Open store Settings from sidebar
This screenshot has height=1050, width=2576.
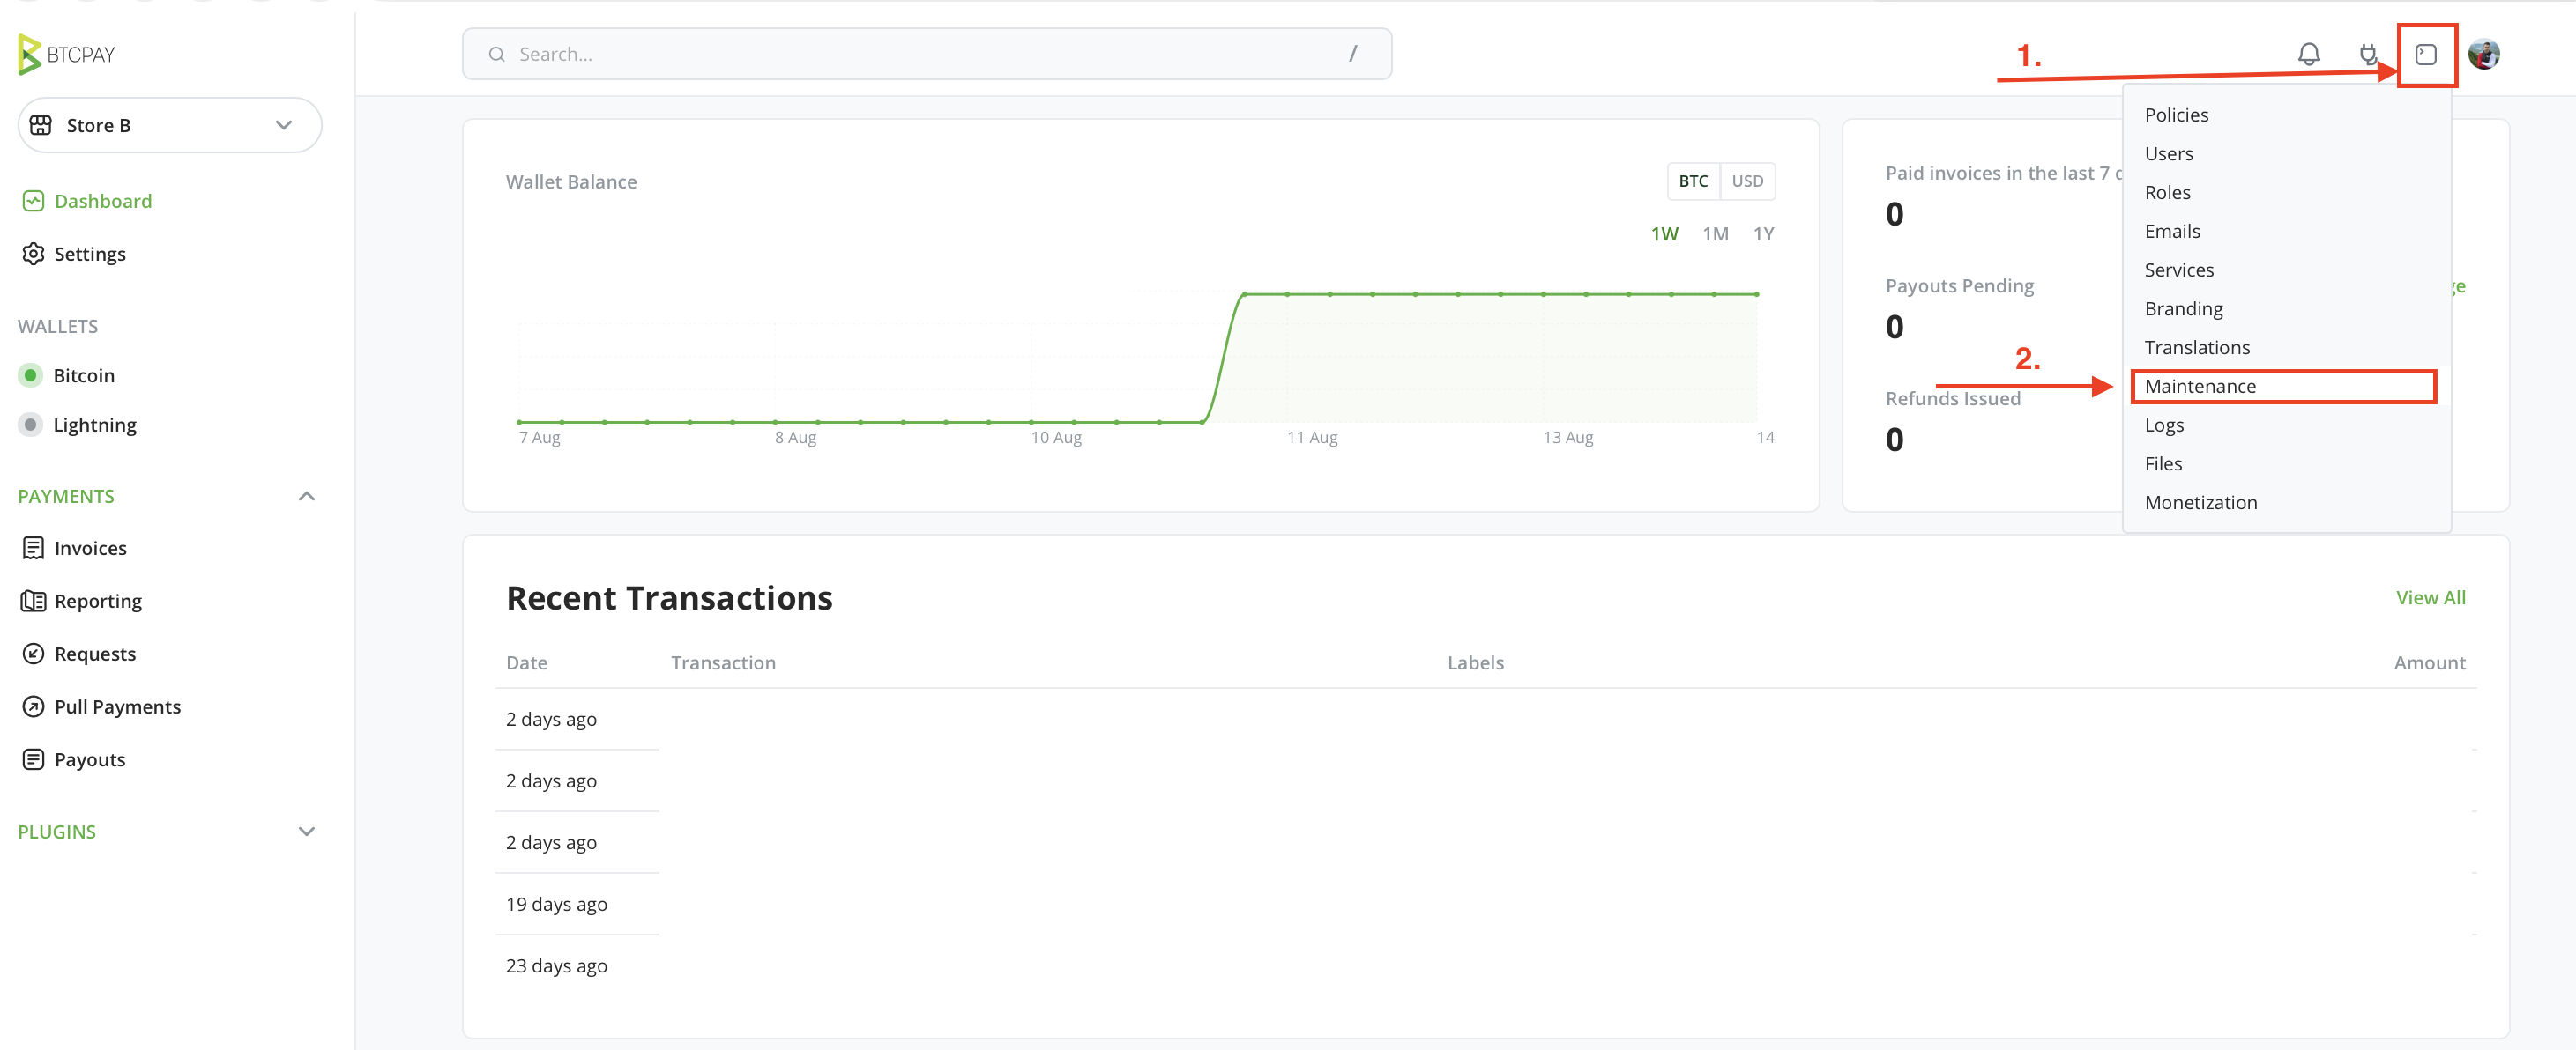click(90, 254)
